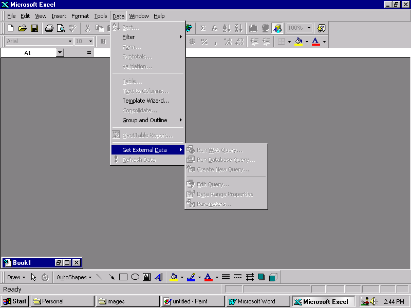
Task: Click the New workbook icon
Action: (x=10, y=28)
